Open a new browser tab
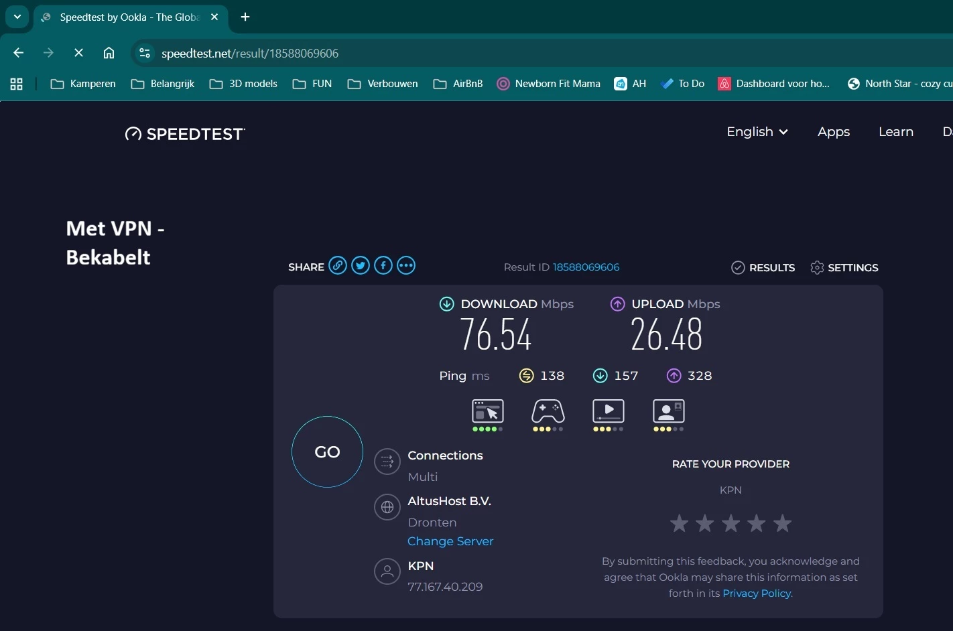Viewport: 953px width, 631px height. (245, 17)
